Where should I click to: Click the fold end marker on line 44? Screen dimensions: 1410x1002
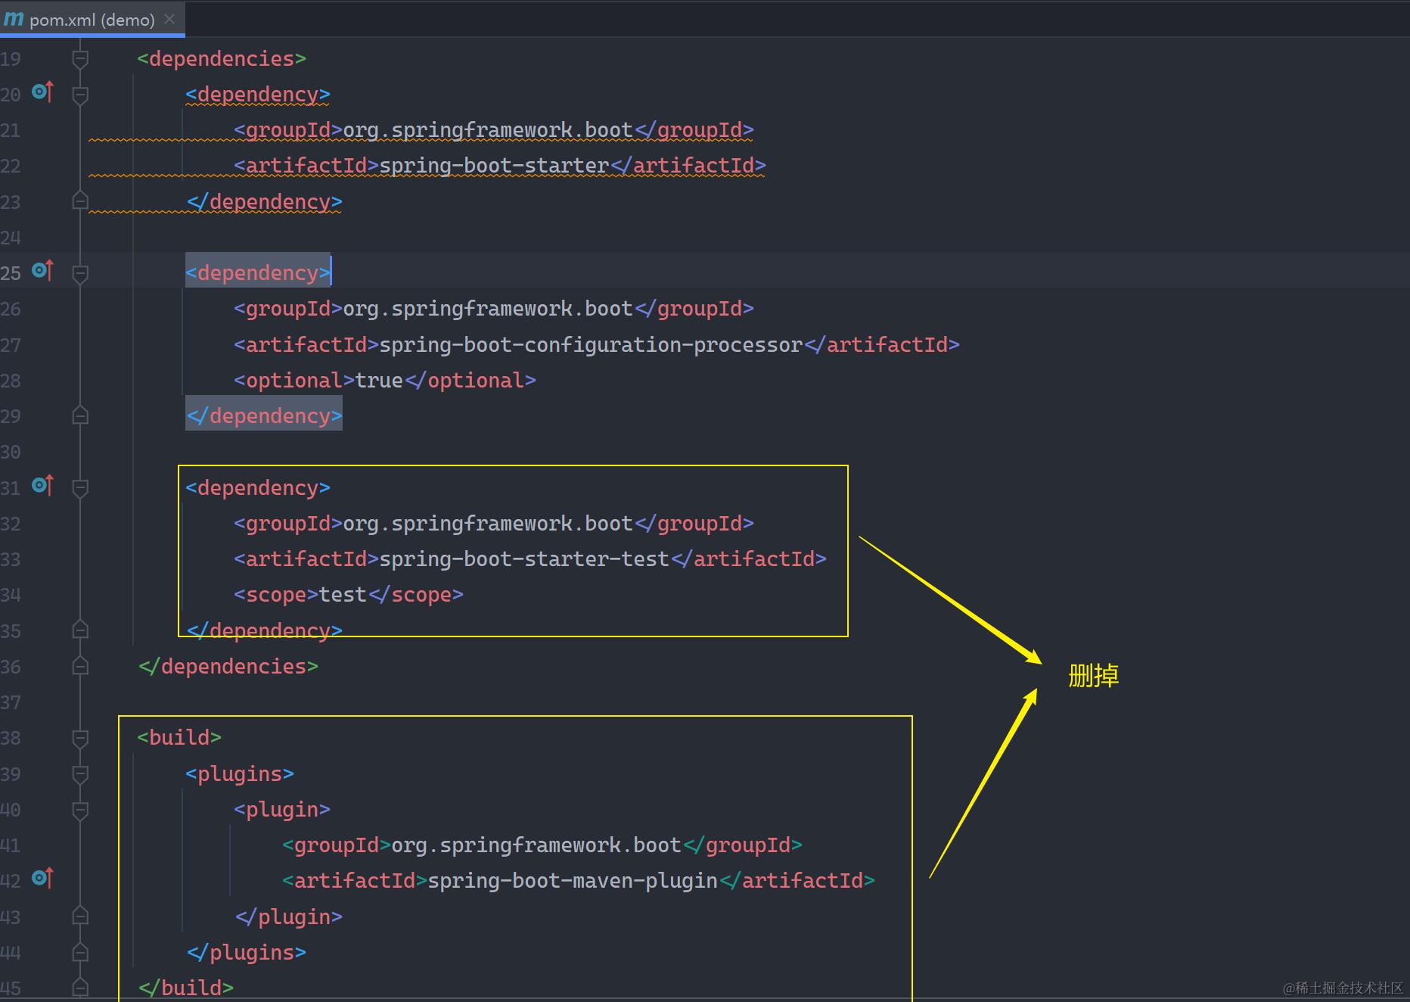pyautogui.click(x=80, y=953)
